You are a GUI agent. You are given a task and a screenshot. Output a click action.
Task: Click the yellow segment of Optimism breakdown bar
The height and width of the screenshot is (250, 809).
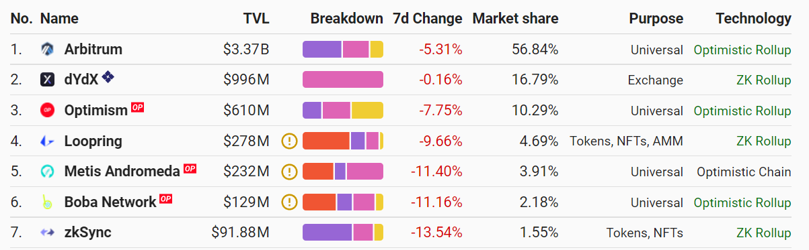click(x=367, y=111)
